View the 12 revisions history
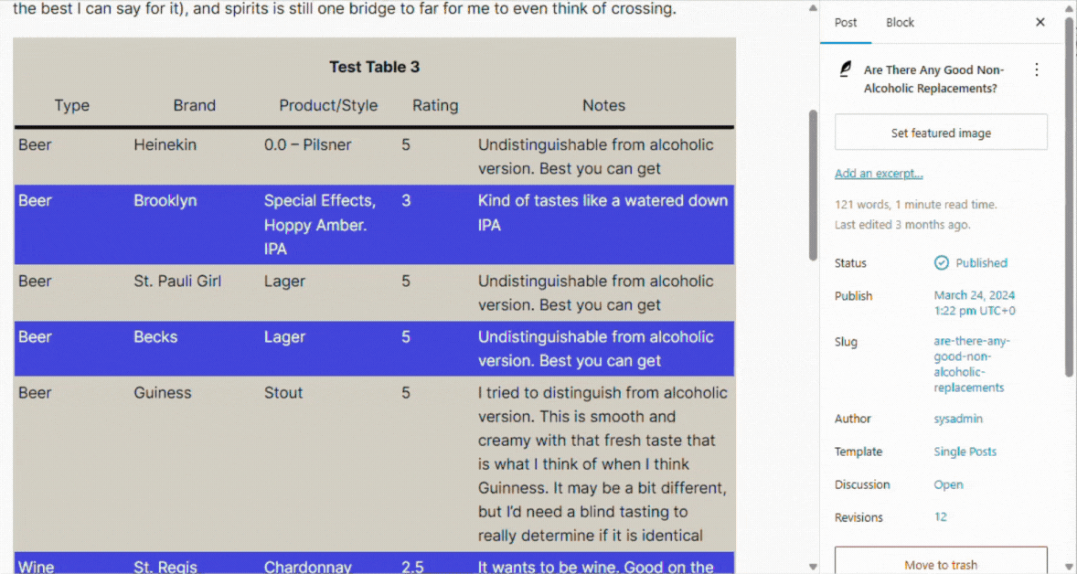The image size is (1077, 574). (x=940, y=516)
